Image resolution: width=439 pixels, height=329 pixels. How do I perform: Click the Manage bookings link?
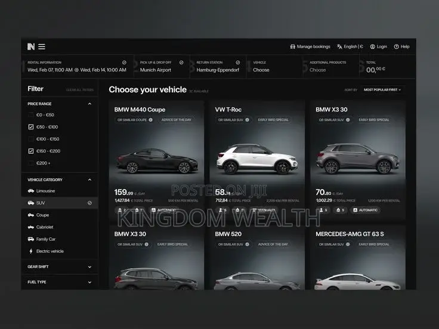(310, 46)
